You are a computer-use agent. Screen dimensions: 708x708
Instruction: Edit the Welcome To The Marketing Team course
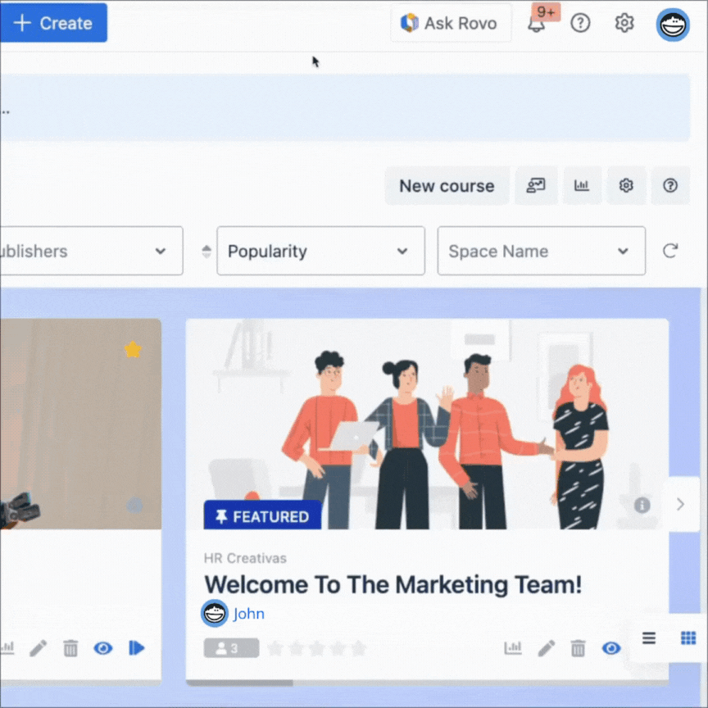coord(547,648)
